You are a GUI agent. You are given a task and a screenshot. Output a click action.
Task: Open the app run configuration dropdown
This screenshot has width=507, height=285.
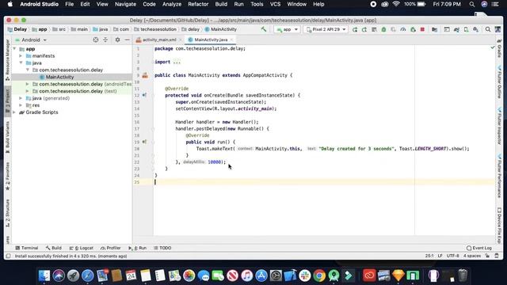tap(287, 29)
